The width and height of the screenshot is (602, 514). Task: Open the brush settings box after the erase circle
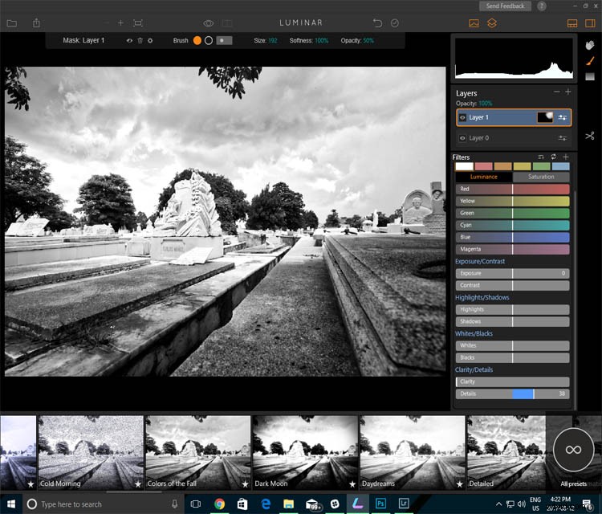coord(224,40)
